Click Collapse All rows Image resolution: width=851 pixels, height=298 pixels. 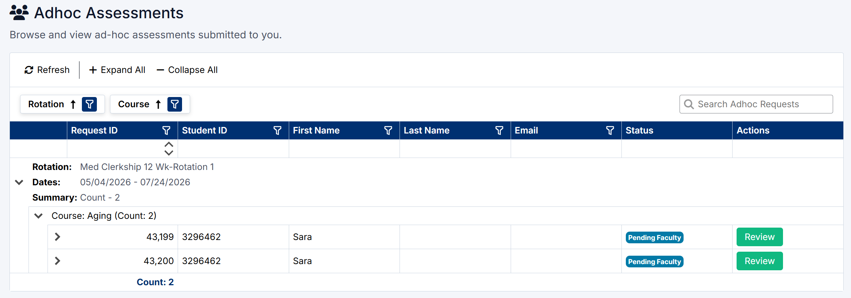187,70
